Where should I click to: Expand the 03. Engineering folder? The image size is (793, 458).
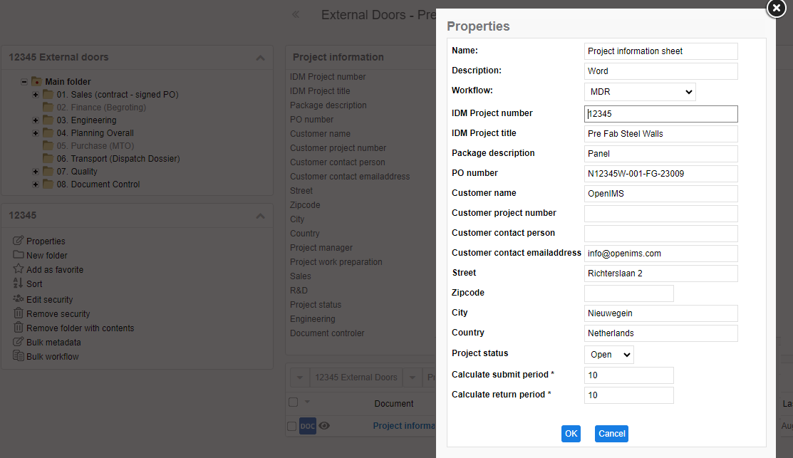pyautogui.click(x=36, y=120)
